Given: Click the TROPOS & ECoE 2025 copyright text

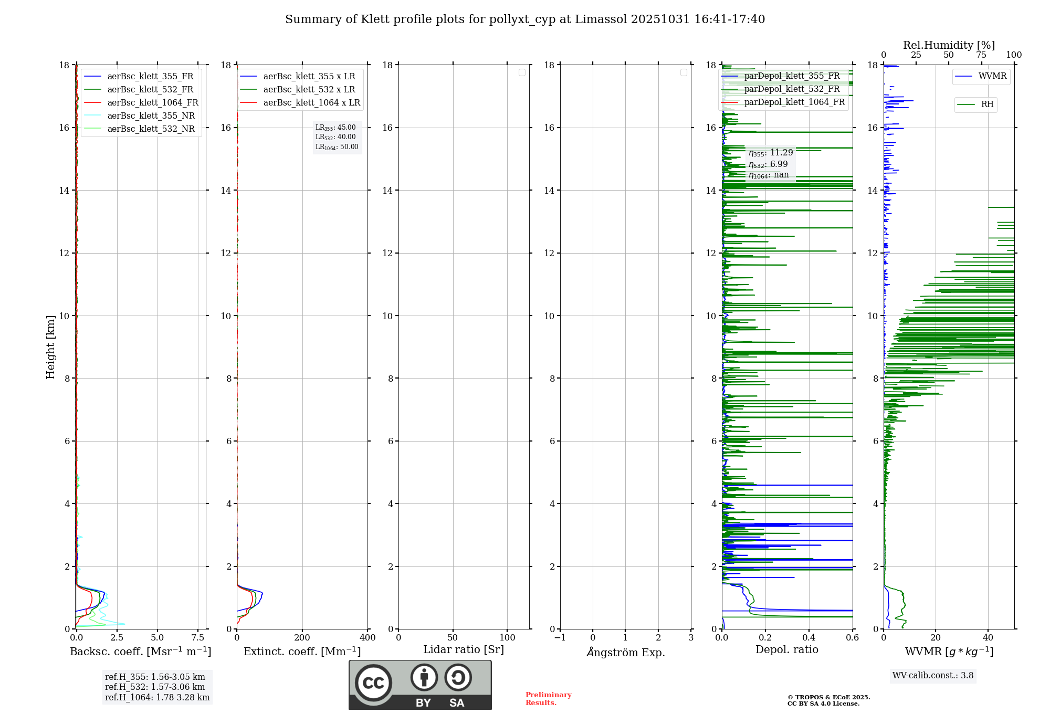Looking at the screenshot, I should (828, 698).
